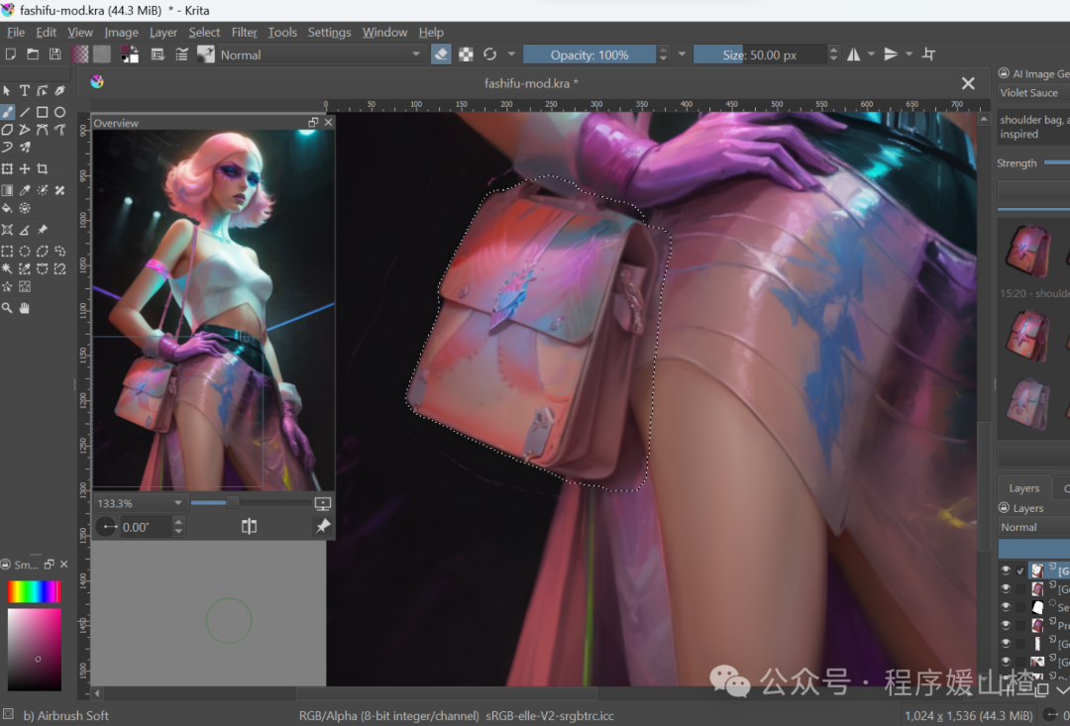Click the pin navigation button in Overview
1070x726 pixels.
coord(323,526)
